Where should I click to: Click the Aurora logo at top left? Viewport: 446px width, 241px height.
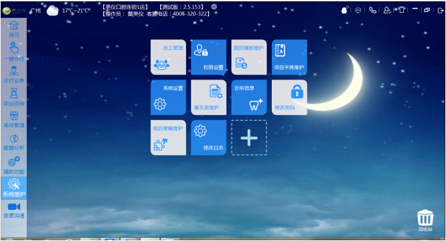pyautogui.click(x=15, y=11)
